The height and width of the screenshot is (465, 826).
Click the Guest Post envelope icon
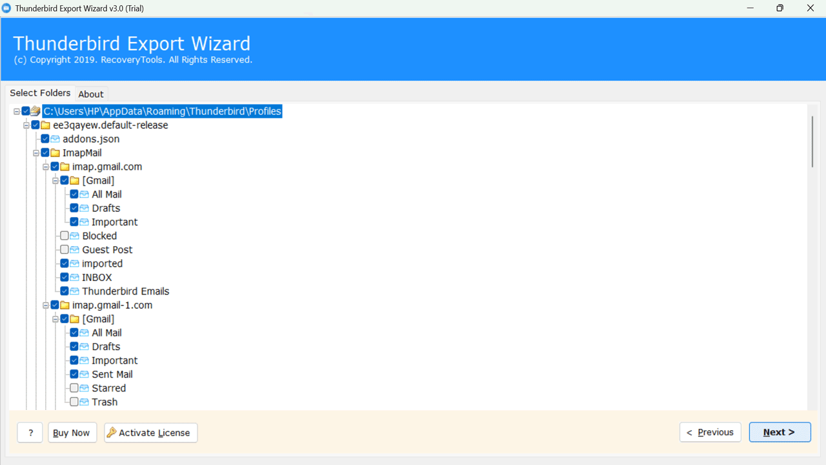click(x=74, y=250)
